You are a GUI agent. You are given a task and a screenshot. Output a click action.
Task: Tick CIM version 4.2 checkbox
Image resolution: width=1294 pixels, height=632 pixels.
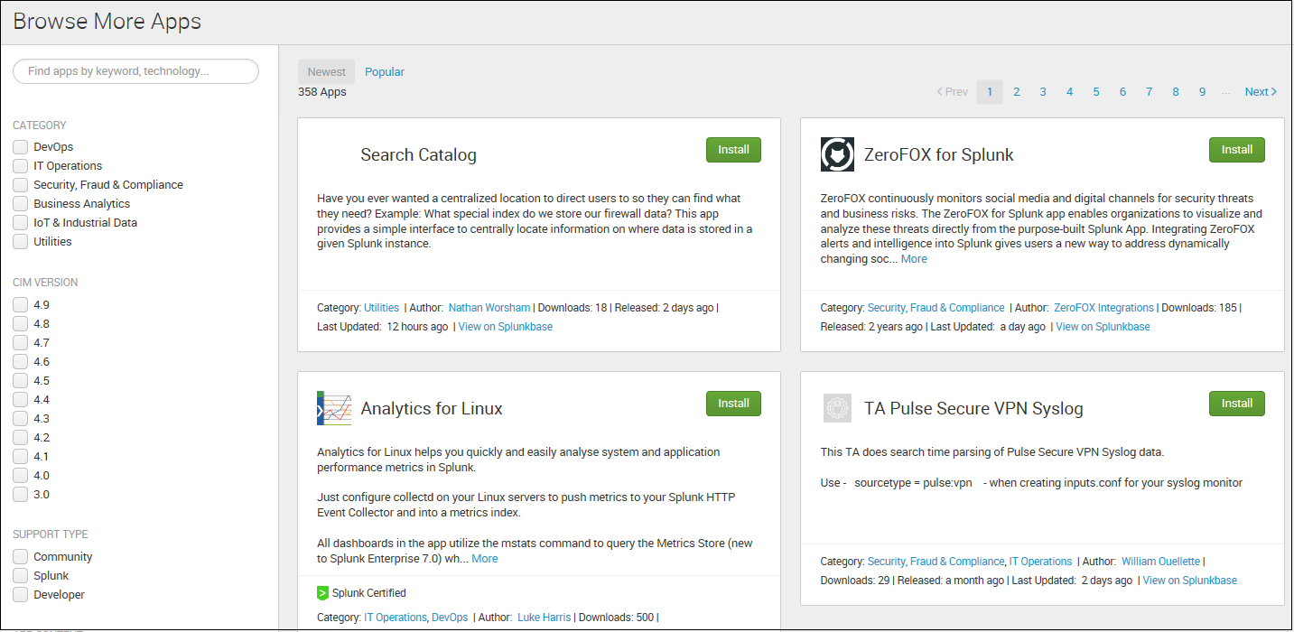[x=20, y=438]
